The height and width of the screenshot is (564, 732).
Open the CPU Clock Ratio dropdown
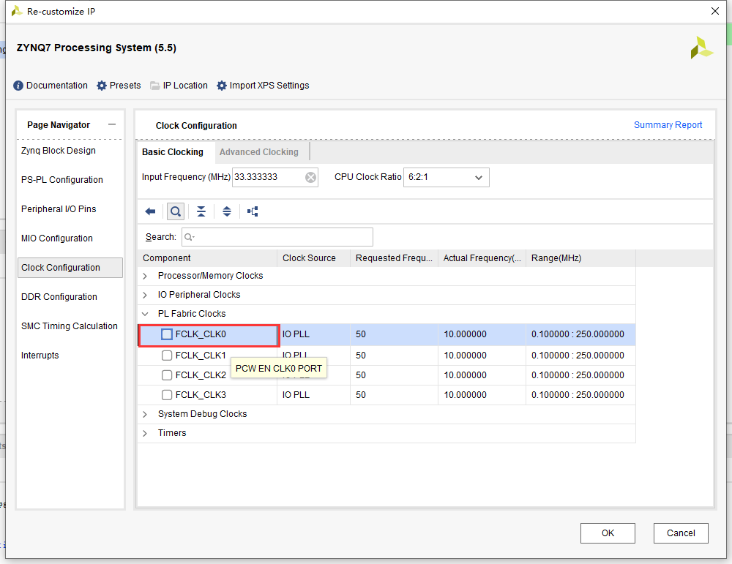pos(447,177)
